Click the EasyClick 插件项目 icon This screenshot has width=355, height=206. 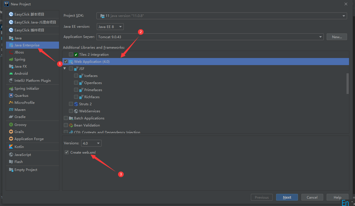point(11,30)
